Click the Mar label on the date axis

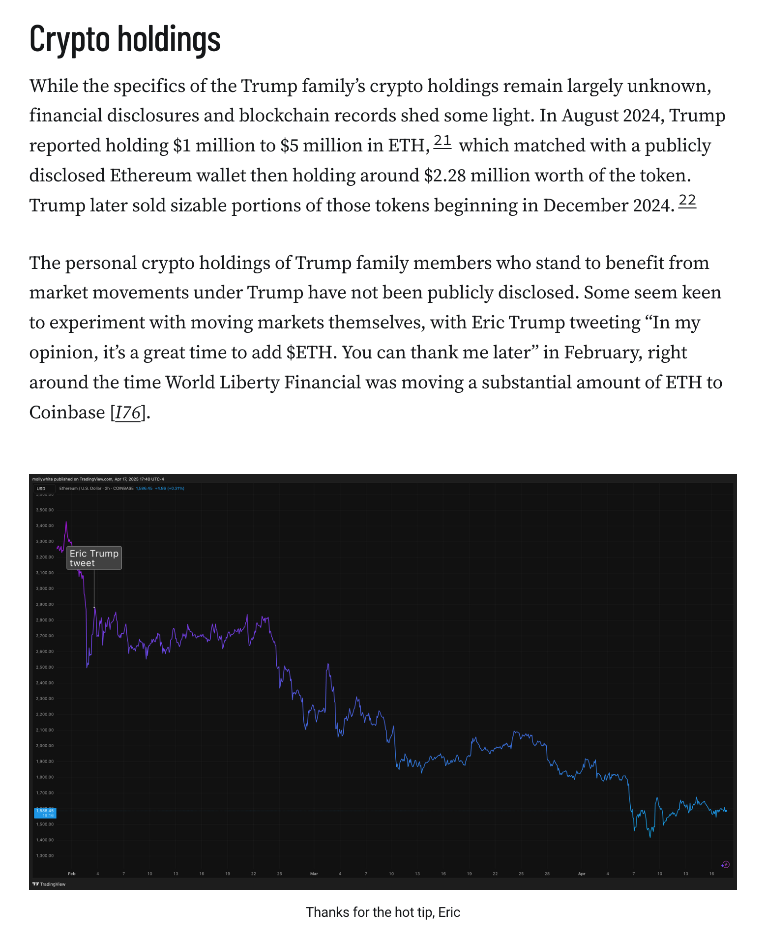click(x=314, y=874)
